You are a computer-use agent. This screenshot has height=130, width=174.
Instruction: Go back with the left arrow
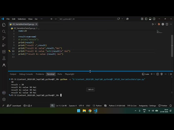tap(52, 19)
